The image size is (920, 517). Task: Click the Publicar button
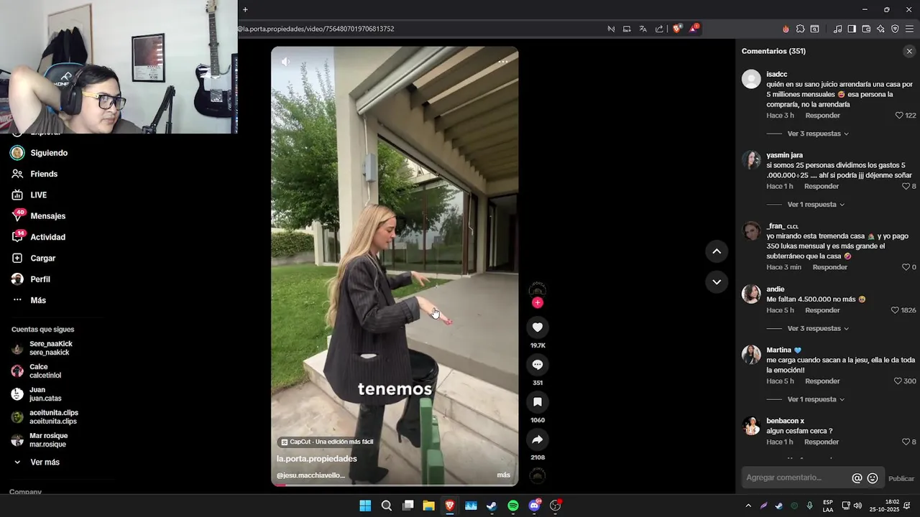coord(901,479)
